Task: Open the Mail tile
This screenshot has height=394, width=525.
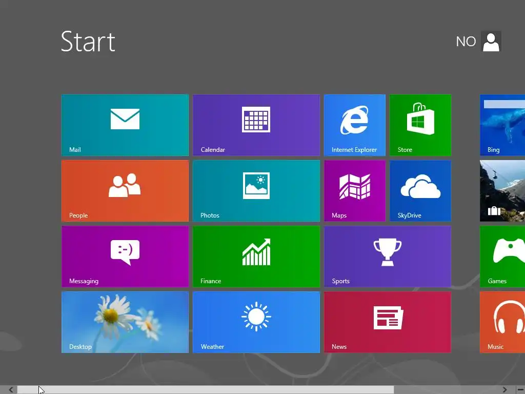Action: [x=125, y=125]
